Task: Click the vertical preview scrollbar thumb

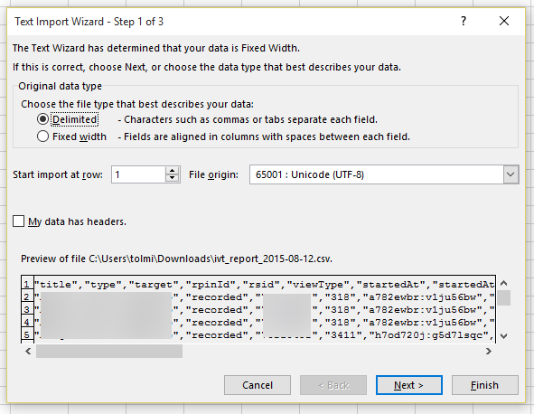Action: pyautogui.click(x=504, y=298)
